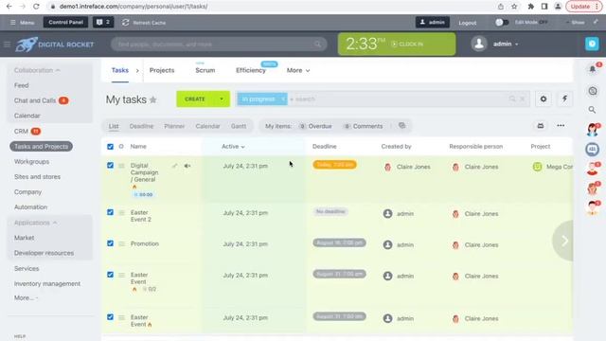Click the Comments counter filter
The height and width of the screenshot is (341, 606).
[x=363, y=126]
